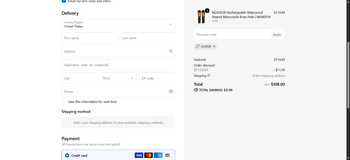
Task: Click the City input field
Action: (x=80, y=78)
